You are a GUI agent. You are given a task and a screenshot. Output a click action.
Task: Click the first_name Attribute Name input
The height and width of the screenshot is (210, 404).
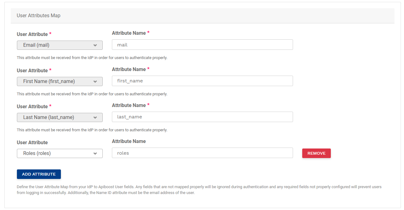[x=202, y=81]
